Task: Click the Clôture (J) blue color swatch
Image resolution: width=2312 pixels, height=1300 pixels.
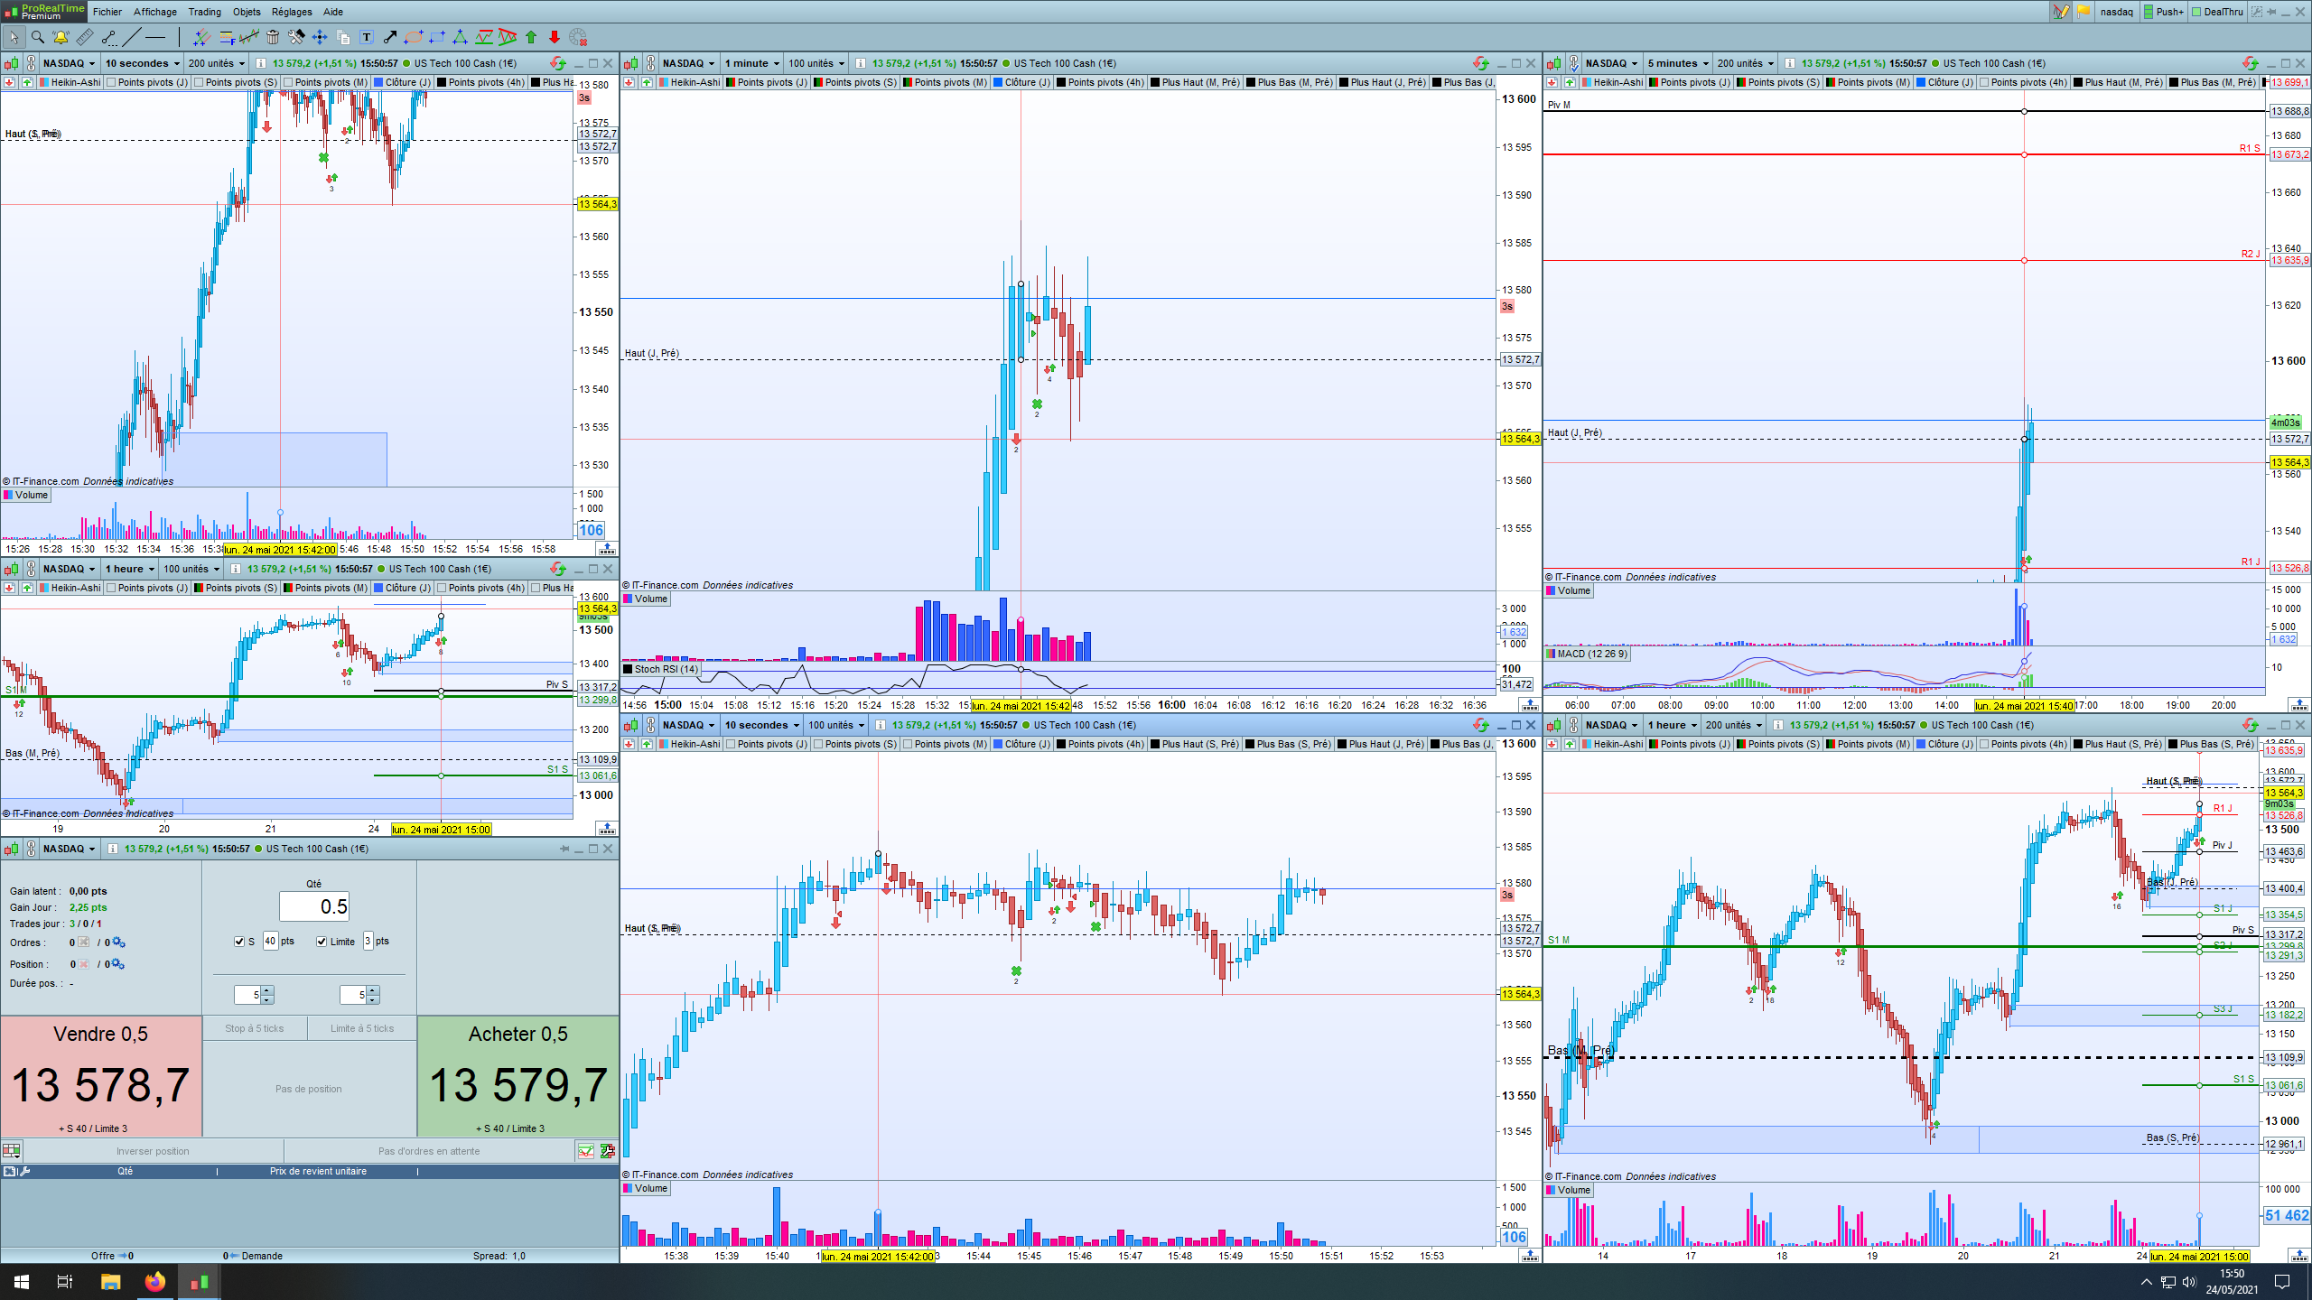Action: coord(379,82)
